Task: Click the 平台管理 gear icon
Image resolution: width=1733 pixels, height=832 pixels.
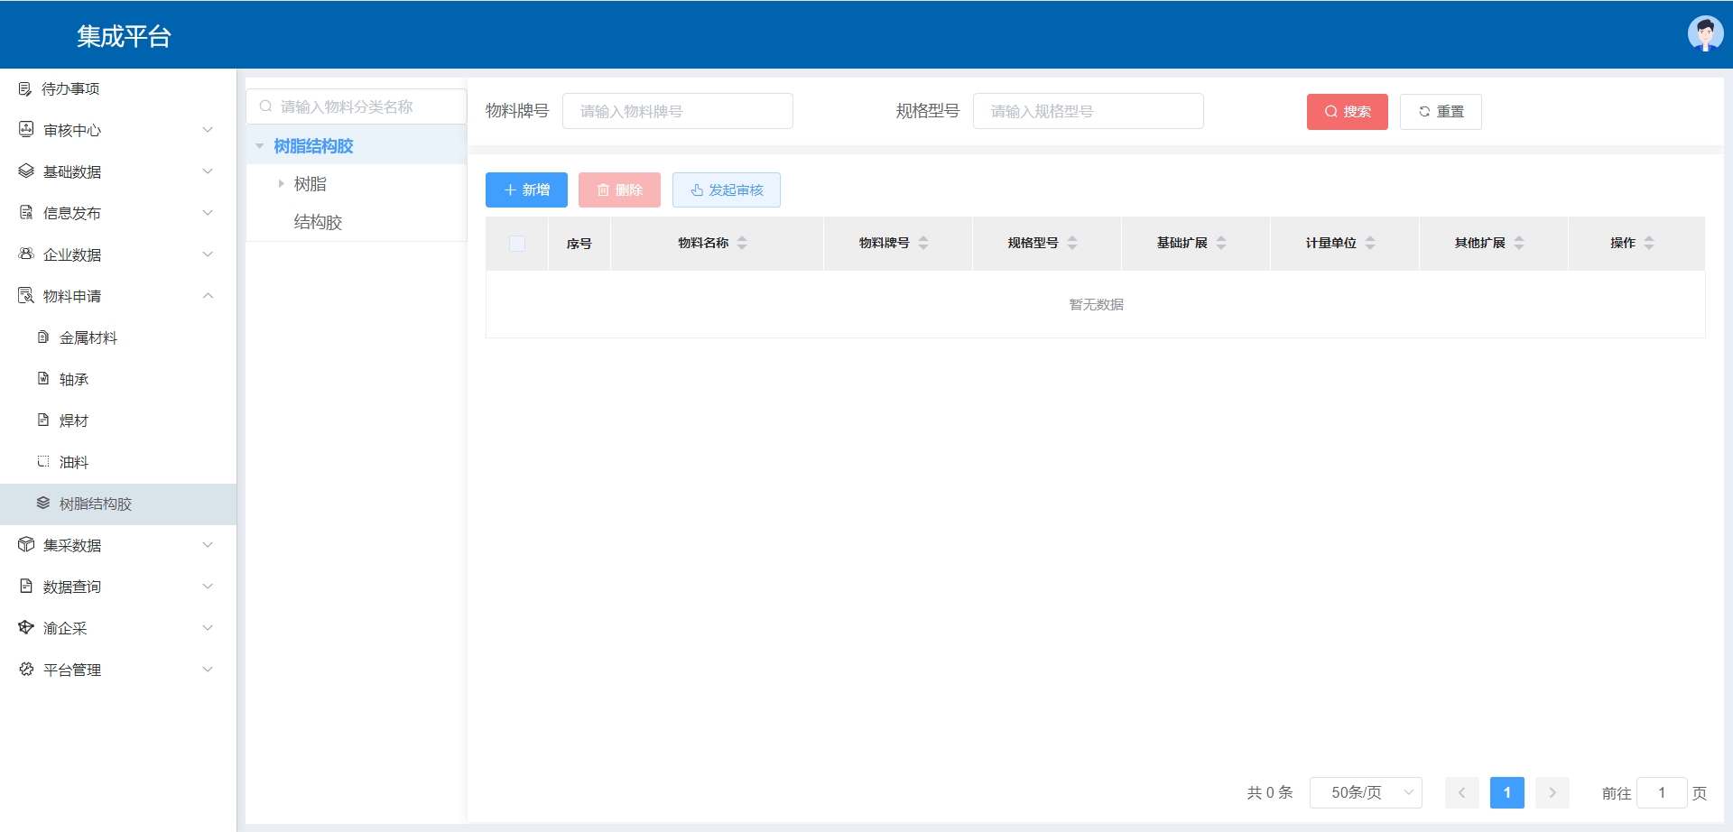Action: [x=26, y=670]
